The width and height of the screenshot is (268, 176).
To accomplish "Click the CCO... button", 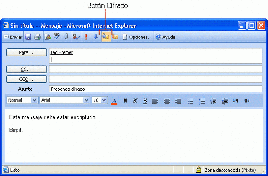I will 26,79.
